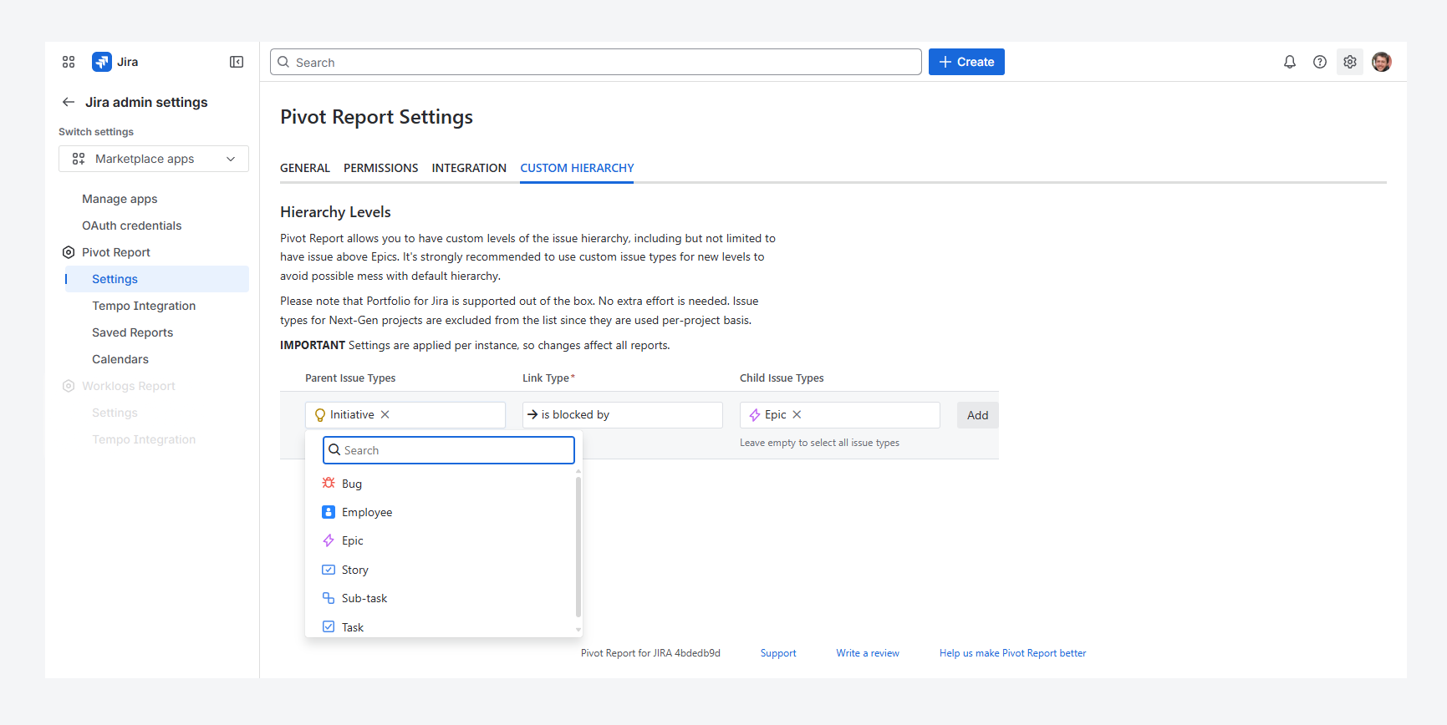Click the Create button
Viewport: 1447px width, 725px height.
(x=966, y=62)
